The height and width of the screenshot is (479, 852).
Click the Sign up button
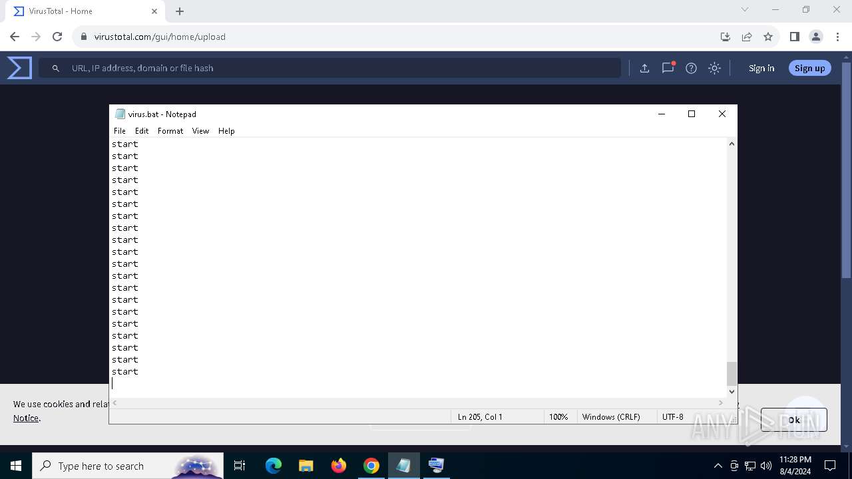[809, 68]
